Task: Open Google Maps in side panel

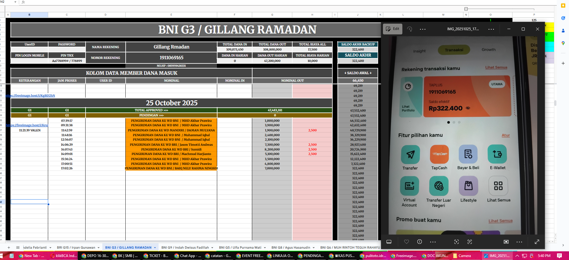Action: tap(563, 43)
